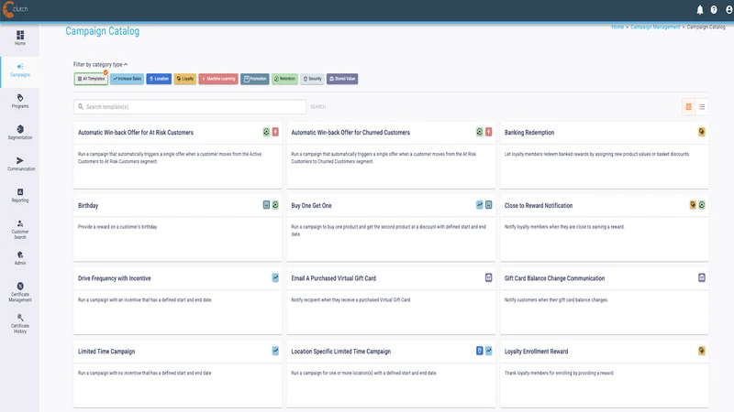Open the user account icon
The image size is (734, 412).
point(728,9)
